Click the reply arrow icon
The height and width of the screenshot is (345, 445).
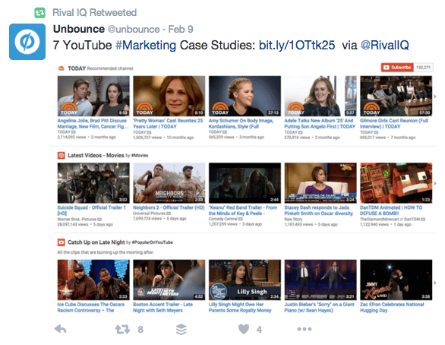click(61, 329)
